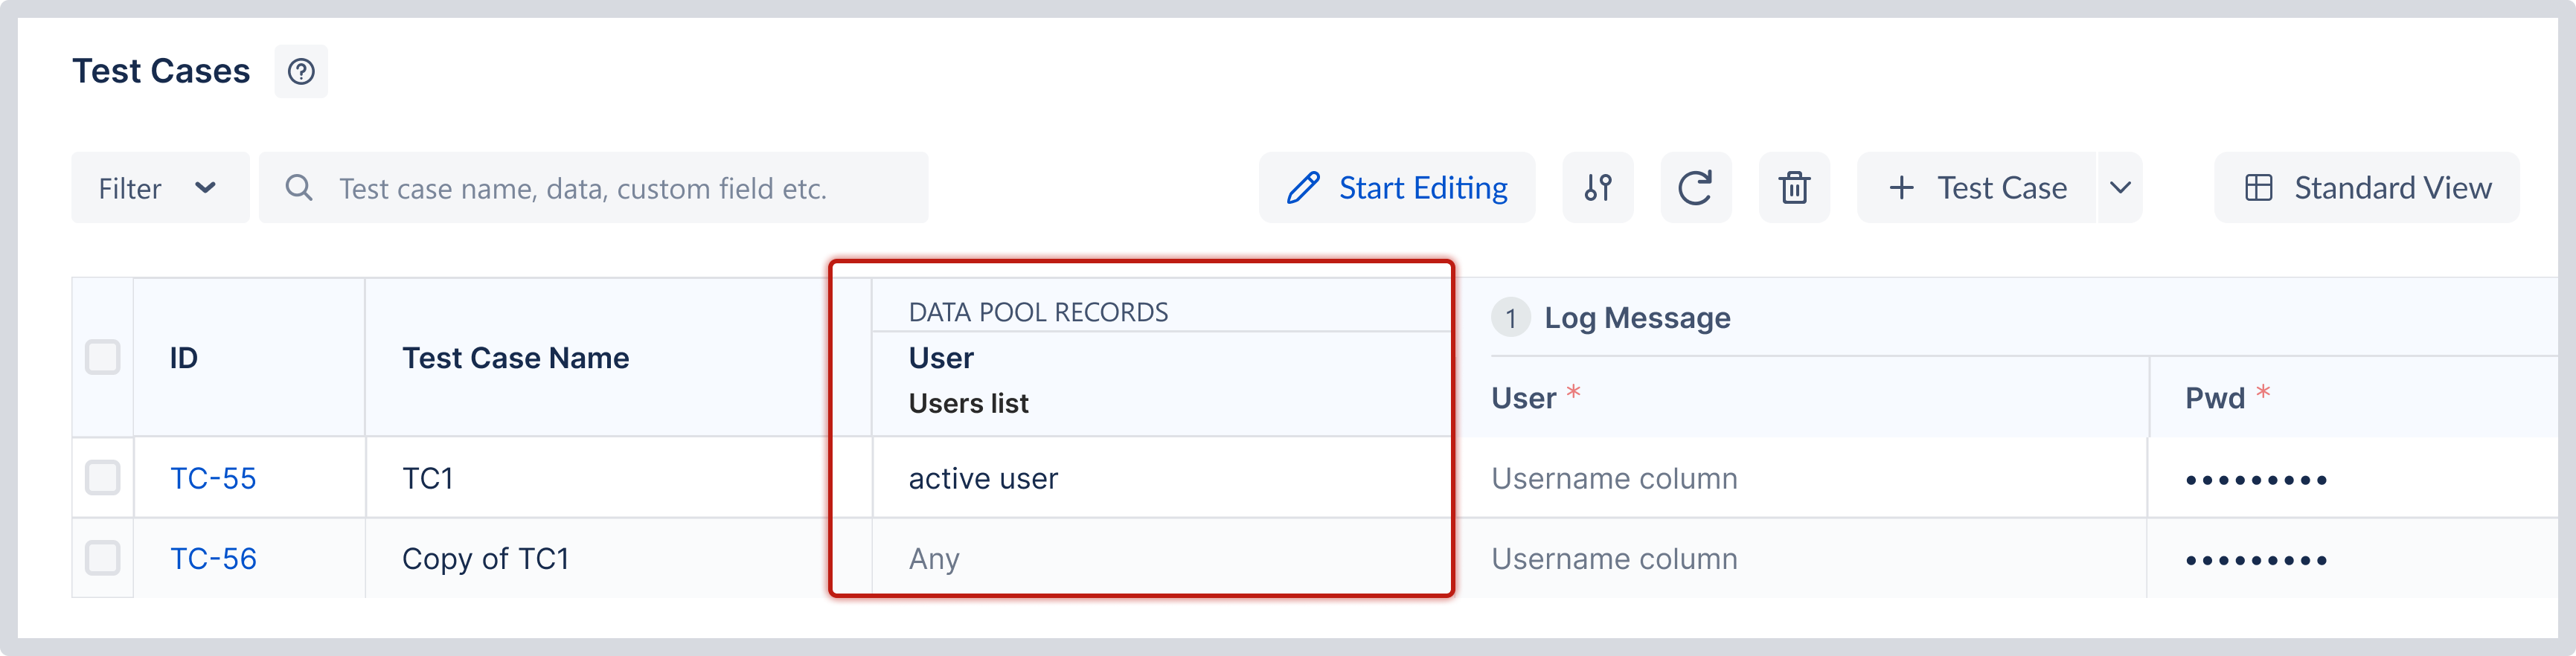Switch to Standard View

coord(2367,188)
